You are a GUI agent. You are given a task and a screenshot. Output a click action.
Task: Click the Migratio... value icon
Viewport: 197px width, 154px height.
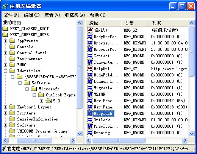point(90,88)
